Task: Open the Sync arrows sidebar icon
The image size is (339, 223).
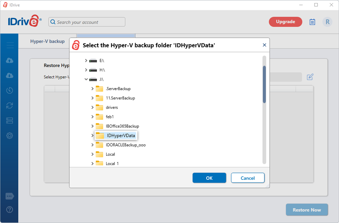Action: 9,105
